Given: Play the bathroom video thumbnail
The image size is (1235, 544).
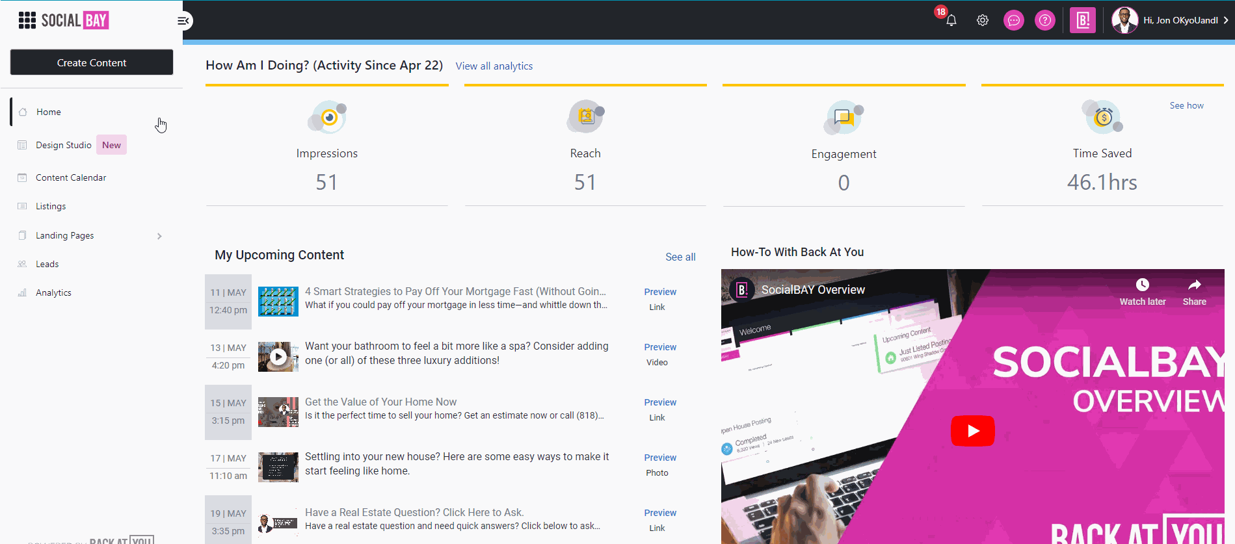Looking at the screenshot, I should click(278, 357).
